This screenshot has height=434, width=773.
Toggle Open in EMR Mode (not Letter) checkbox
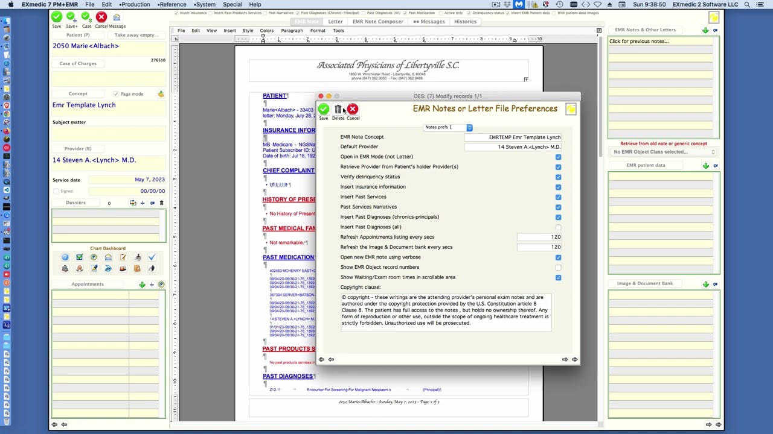pyautogui.click(x=558, y=157)
